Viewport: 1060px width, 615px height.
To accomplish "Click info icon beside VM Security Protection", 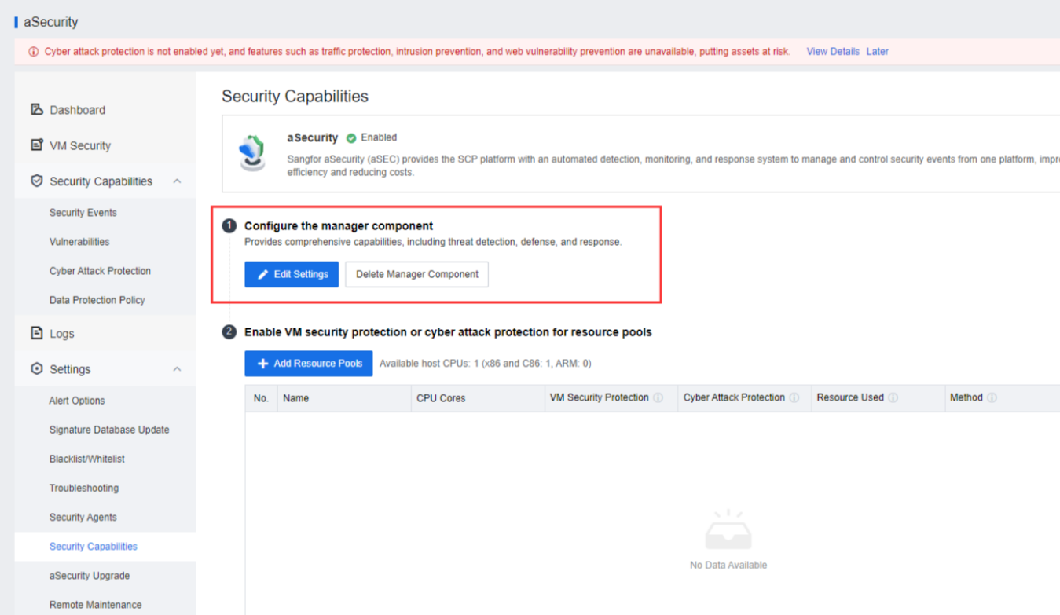I will coord(658,397).
